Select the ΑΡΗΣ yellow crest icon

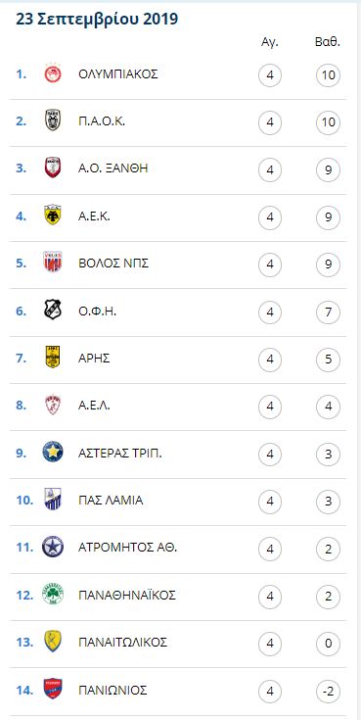coord(53,358)
